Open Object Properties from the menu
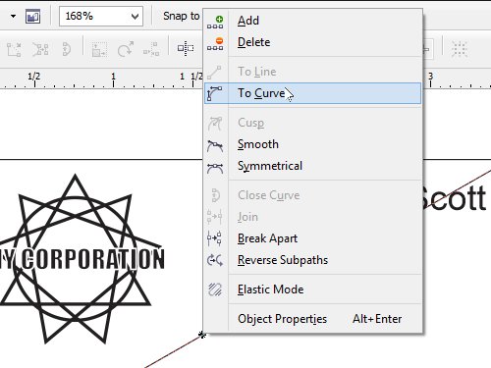 [x=312, y=319]
